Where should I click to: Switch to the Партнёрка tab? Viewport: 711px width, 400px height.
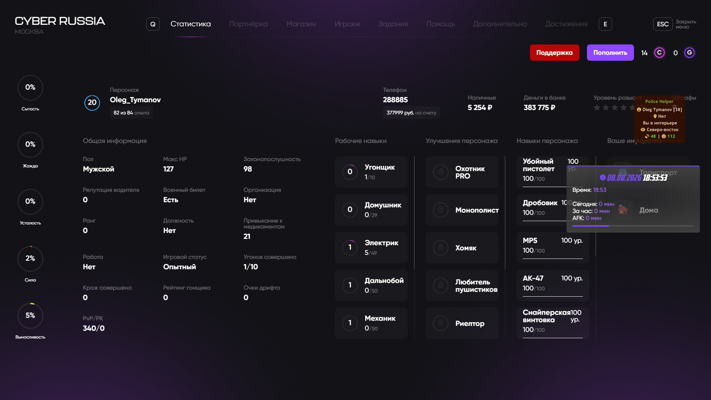tap(248, 24)
